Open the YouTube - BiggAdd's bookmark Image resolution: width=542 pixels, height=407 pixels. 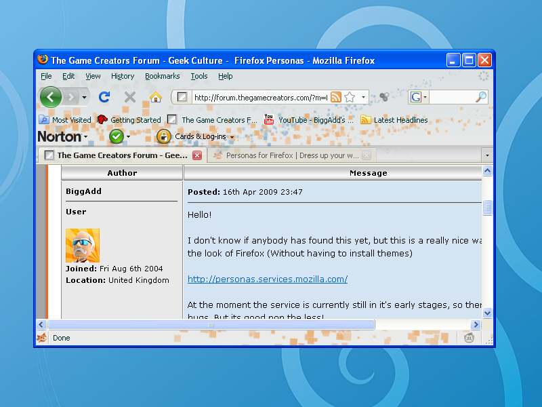click(x=309, y=120)
